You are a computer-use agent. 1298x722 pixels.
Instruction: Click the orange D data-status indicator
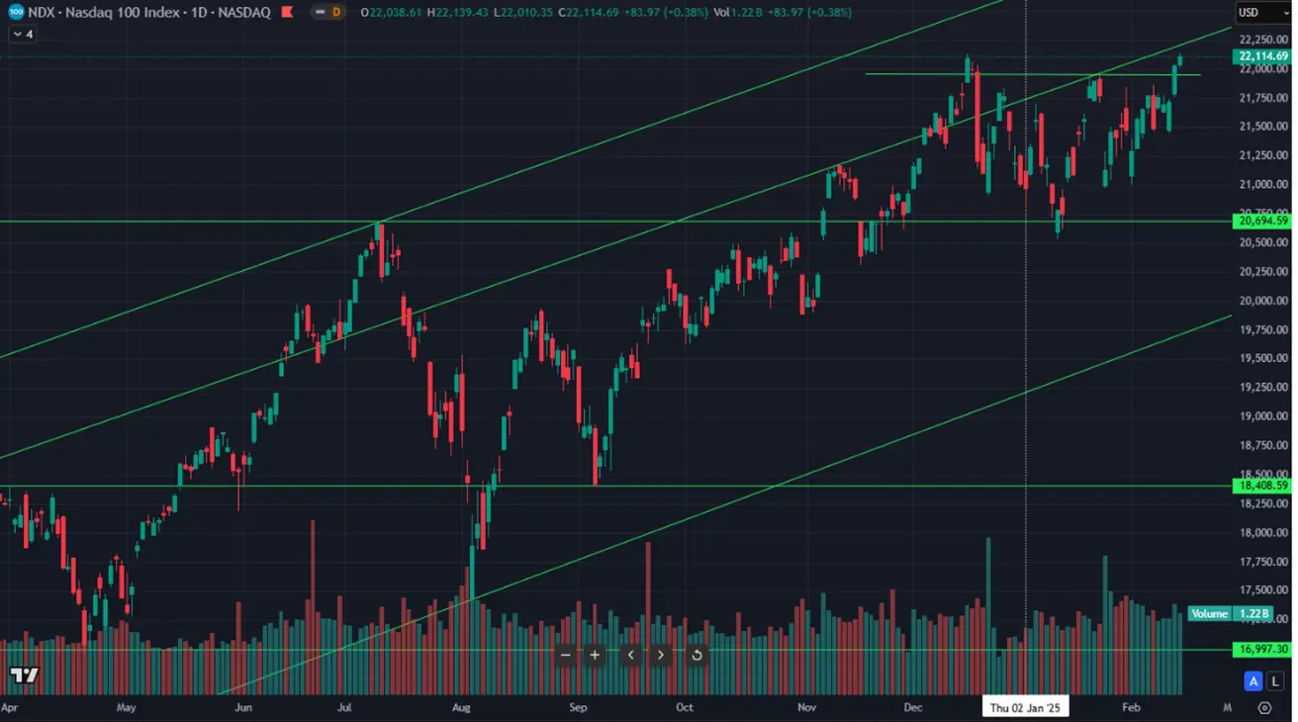[x=336, y=12]
